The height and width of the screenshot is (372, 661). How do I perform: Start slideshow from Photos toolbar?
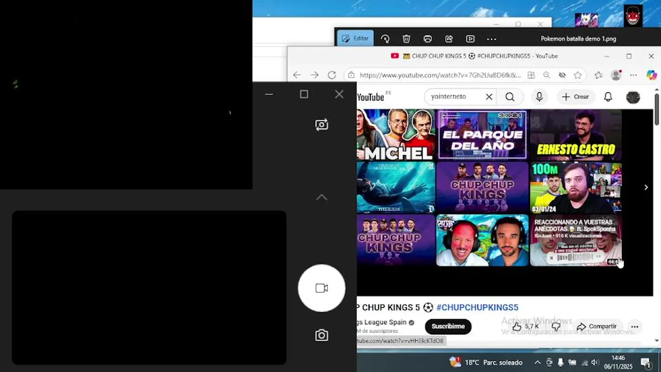470,39
